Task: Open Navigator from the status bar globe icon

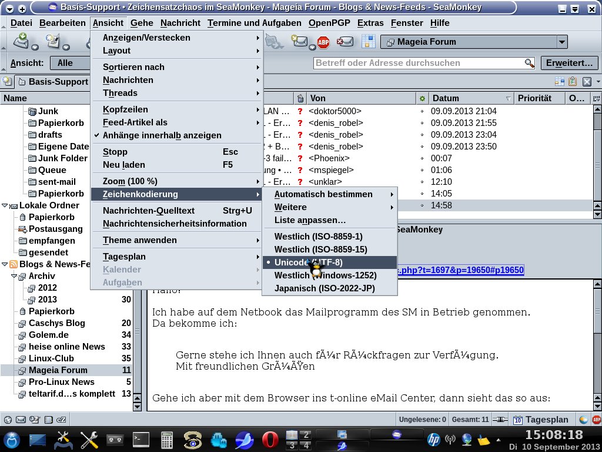Action: pos(7,420)
